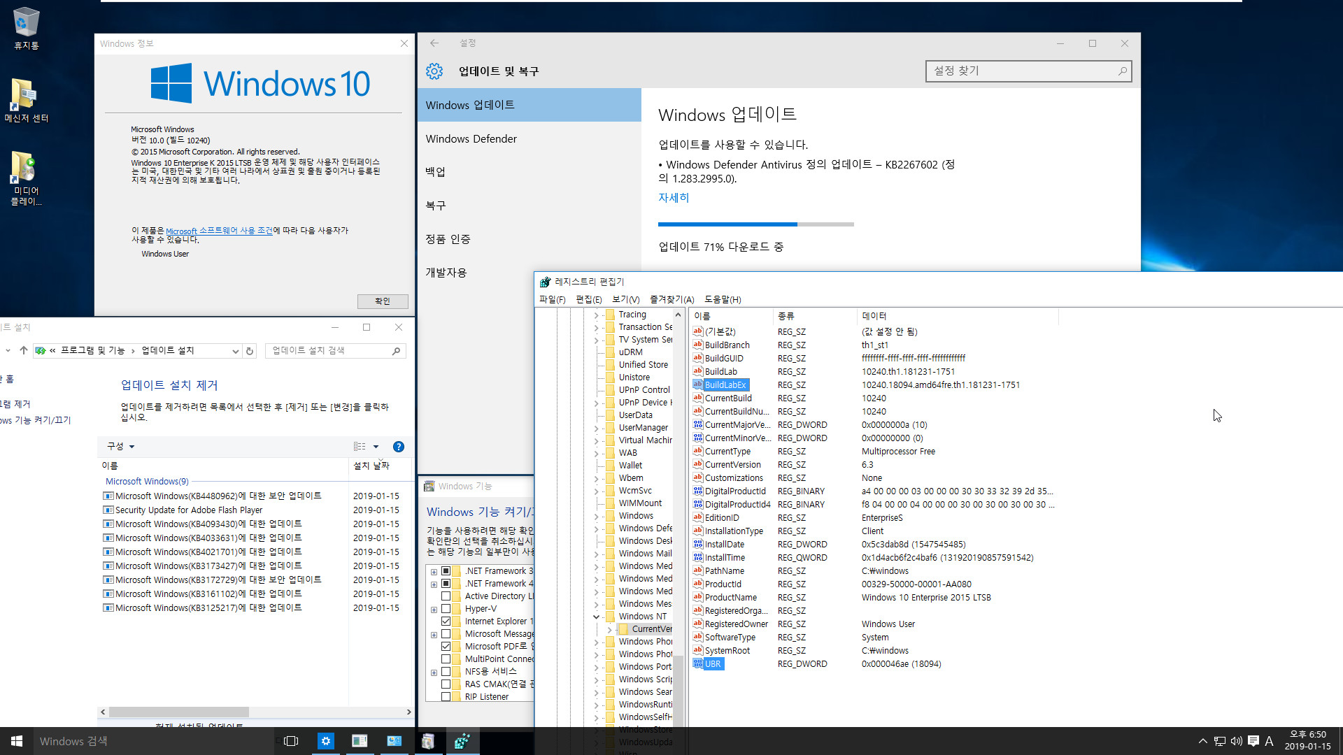Select the BuildLabEx registry value
The height and width of the screenshot is (755, 1343).
[x=725, y=385]
